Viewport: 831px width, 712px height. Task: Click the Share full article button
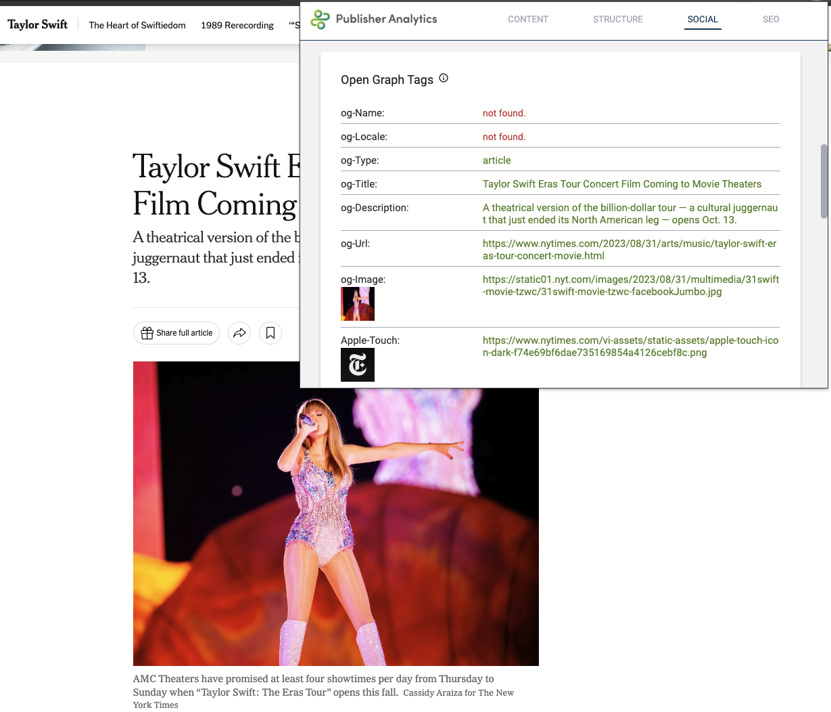(x=176, y=333)
